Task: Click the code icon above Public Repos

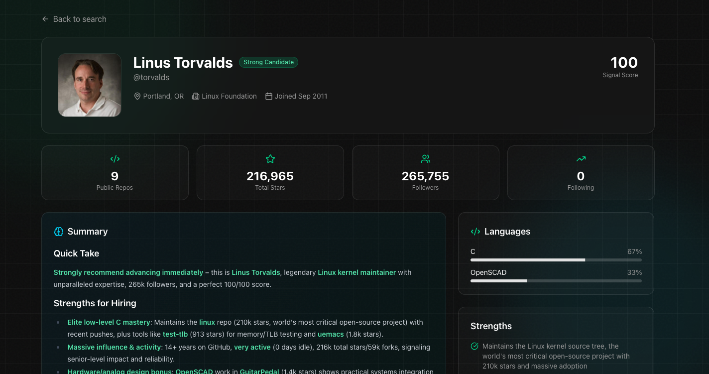Action: [115, 159]
